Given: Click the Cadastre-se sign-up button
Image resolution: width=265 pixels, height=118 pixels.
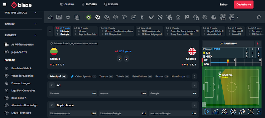Looking at the screenshot, I should click(243, 5).
